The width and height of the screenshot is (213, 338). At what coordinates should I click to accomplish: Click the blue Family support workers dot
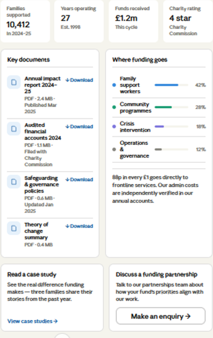coord(114,85)
